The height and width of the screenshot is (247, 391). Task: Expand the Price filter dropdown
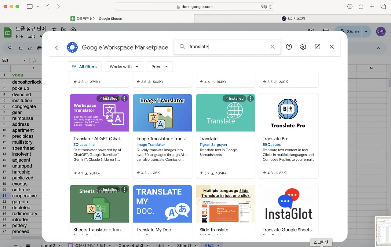point(160,67)
